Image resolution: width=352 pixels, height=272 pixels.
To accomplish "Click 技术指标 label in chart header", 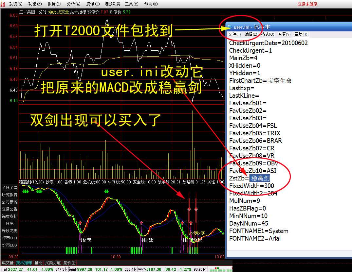I will pos(78,12).
